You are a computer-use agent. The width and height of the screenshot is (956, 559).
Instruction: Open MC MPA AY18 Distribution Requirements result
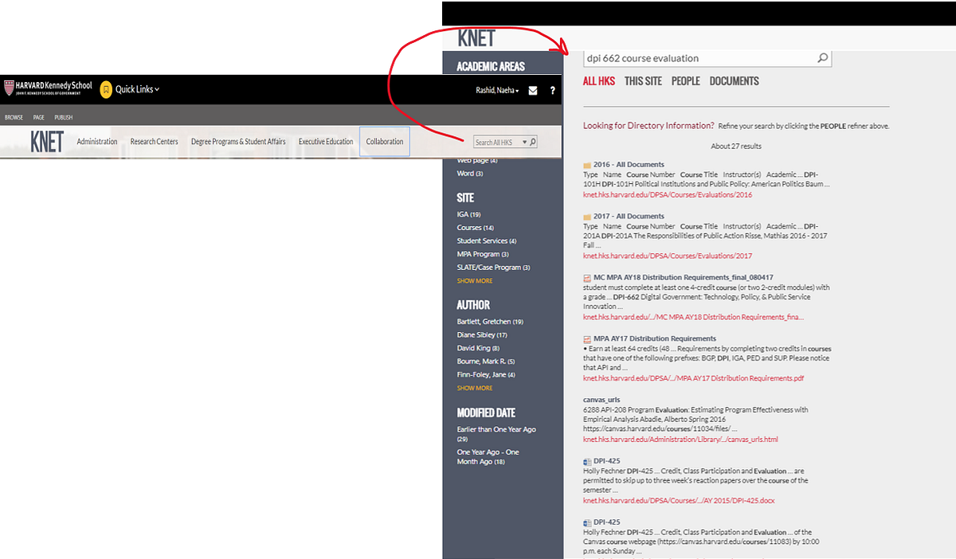pos(684,277)
